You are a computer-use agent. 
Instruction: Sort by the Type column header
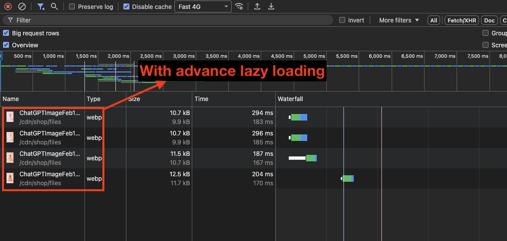point(105,99)
